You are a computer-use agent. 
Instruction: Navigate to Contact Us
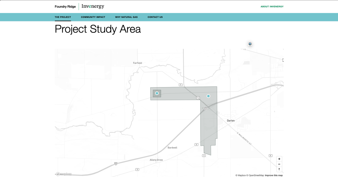click(x=155, y=17)
